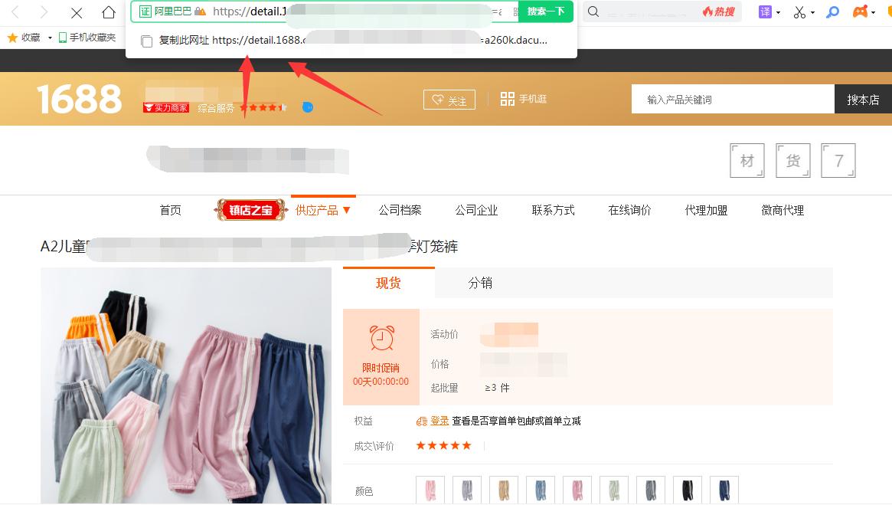This screenshot has width=892, height=505.
Task: Click the magnifier search icon on the toolbar
Action: (832, 11)
